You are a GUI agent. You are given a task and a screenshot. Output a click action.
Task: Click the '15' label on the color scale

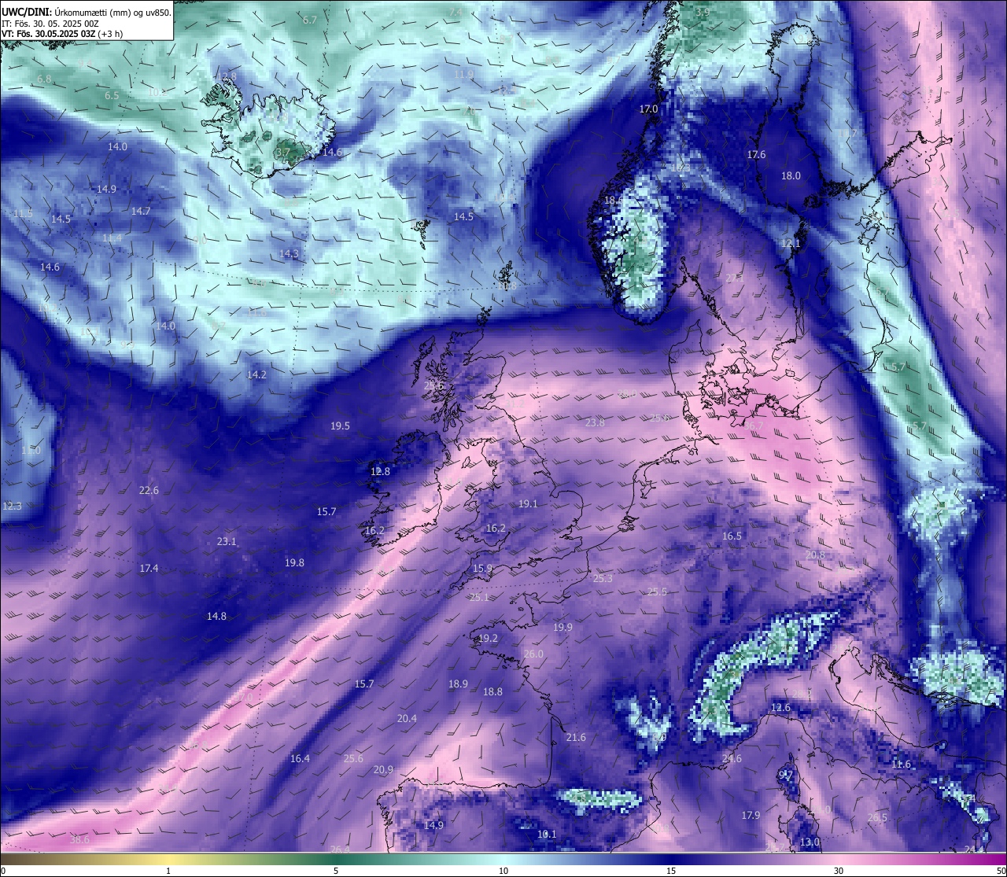pyautogui.click(x=671, y=871)
